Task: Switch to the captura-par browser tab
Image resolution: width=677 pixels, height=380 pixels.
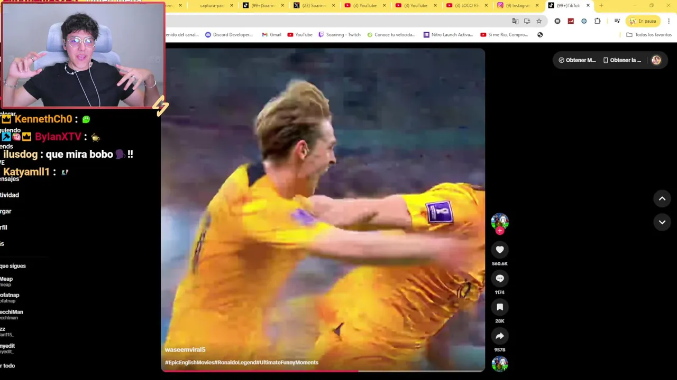Action: [212, 5]
